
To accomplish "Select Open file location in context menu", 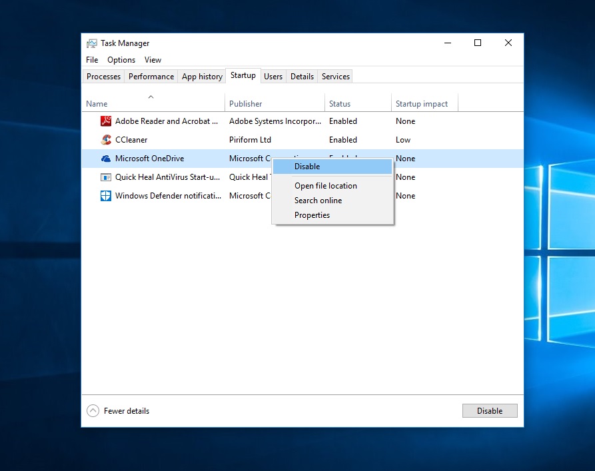I will (x=326, y=186).
